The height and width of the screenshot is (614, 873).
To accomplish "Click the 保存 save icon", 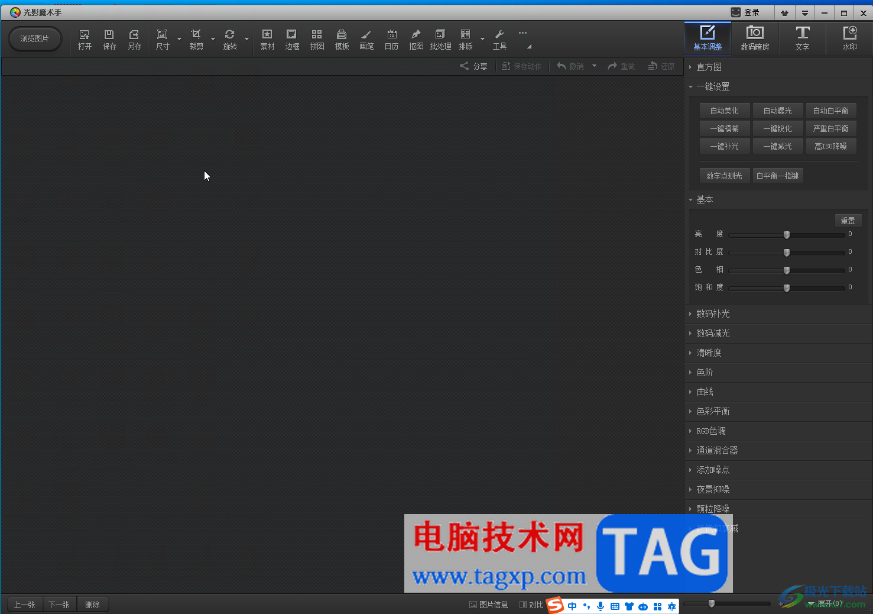I will pyautogui.click(x=109, y=39).
